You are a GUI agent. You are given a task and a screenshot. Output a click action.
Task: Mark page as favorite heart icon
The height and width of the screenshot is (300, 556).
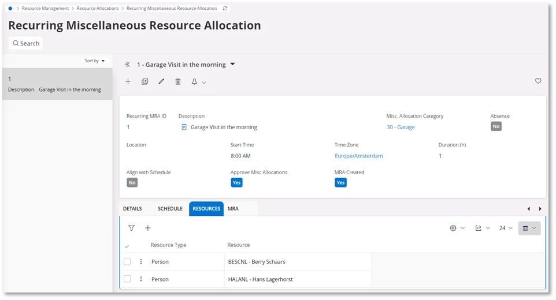(x=538, y=81)
